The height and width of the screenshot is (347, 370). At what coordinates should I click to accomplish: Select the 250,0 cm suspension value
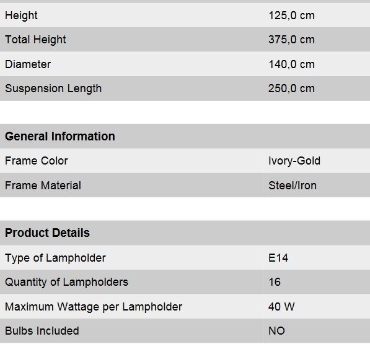[291, 88]
